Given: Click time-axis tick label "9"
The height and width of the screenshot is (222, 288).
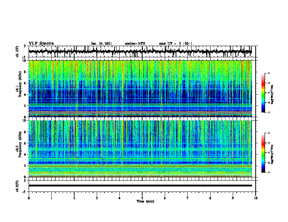Looking at the screenshot, I should 233,198.
